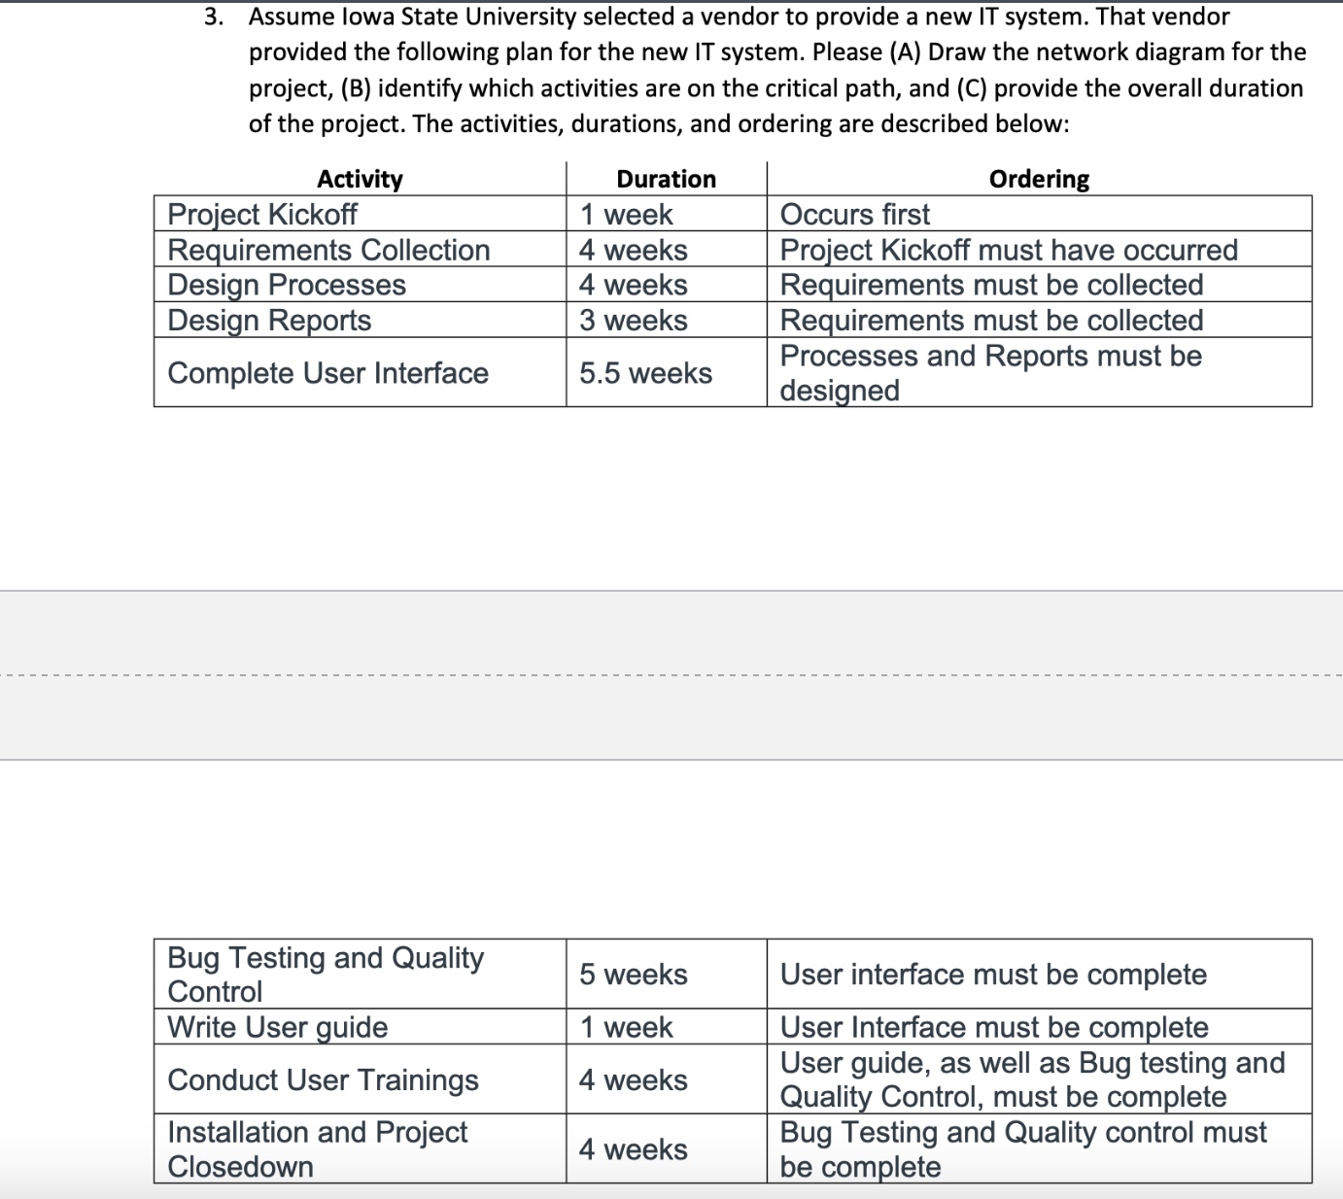Click the dashed page break divider
The width and height of the screenshot is (1343, 1199).
click(671, 671)
